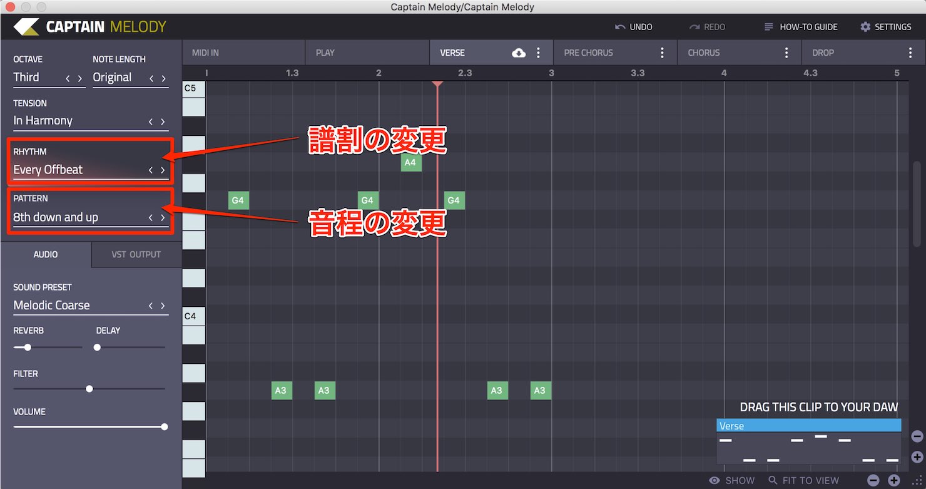Viewport: 926px width, 489px height.
Task: Choose previous Pattern option
Action: 151,218
